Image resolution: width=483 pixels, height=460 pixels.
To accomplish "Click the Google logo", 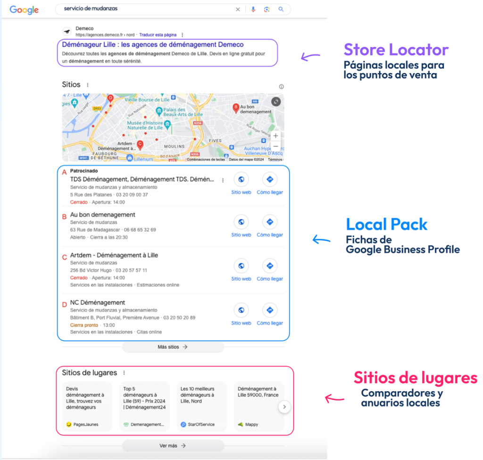I will (x=24, y=10).
